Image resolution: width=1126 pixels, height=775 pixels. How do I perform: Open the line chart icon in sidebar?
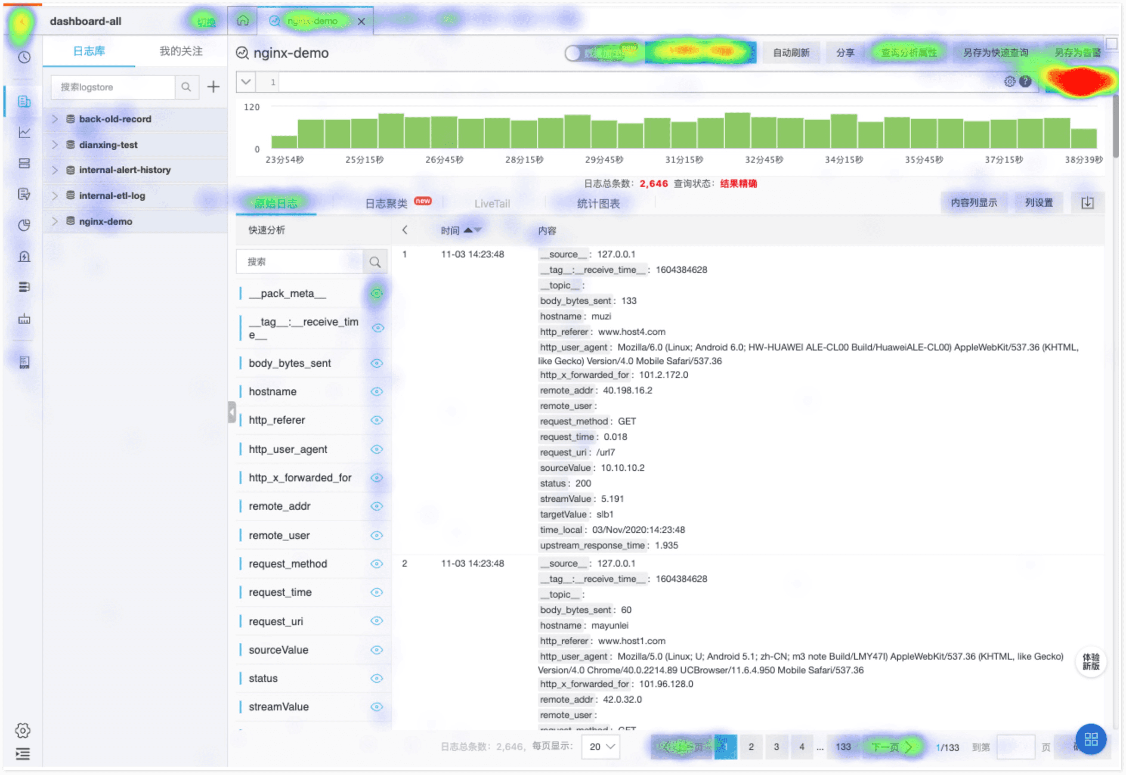tap(24, 132)
